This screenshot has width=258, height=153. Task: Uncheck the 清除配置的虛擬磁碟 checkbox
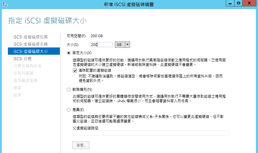coord(75,70)
